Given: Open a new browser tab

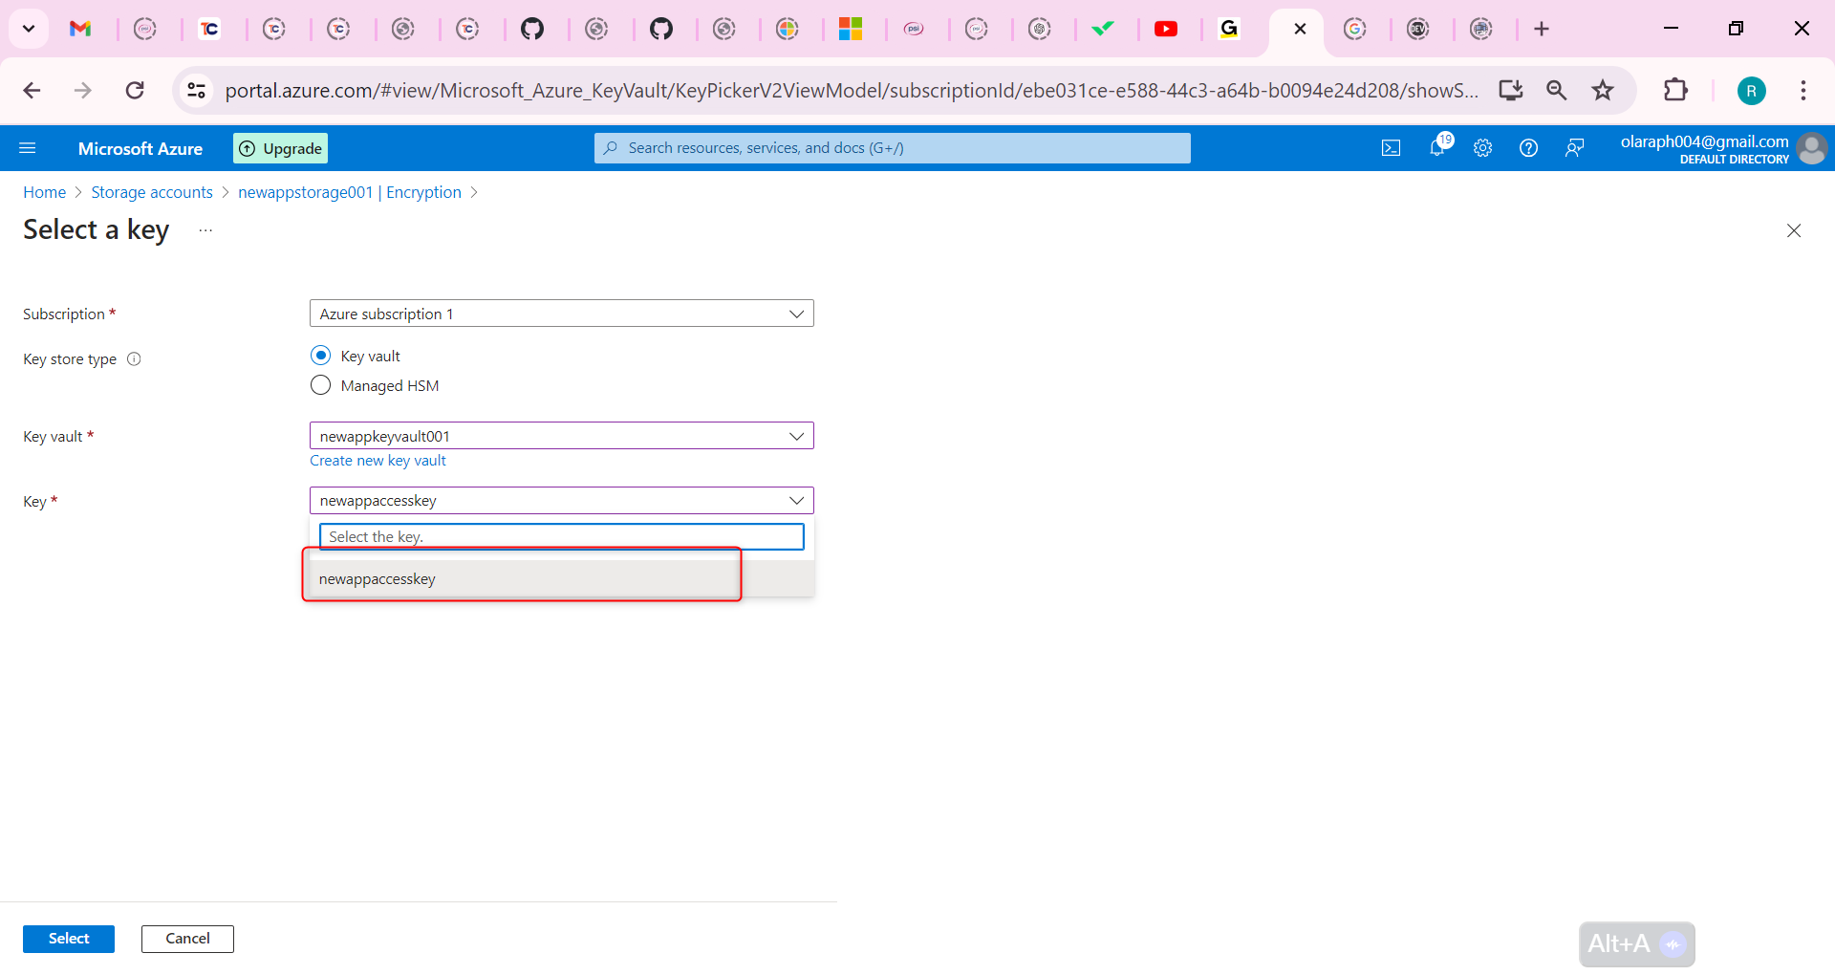Looking at the screenshot, I should (x=1542, y=29).
